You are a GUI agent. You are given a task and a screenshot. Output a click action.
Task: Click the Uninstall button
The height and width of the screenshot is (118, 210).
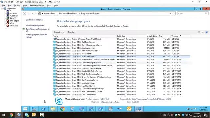pos(71,32)
